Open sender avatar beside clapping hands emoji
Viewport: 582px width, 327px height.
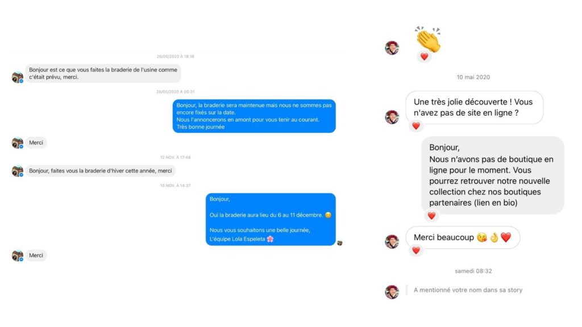tap(392, 48)
